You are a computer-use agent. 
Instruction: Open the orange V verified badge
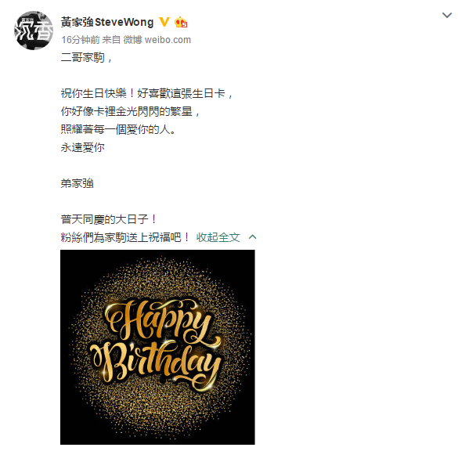[x=164, y=22]
